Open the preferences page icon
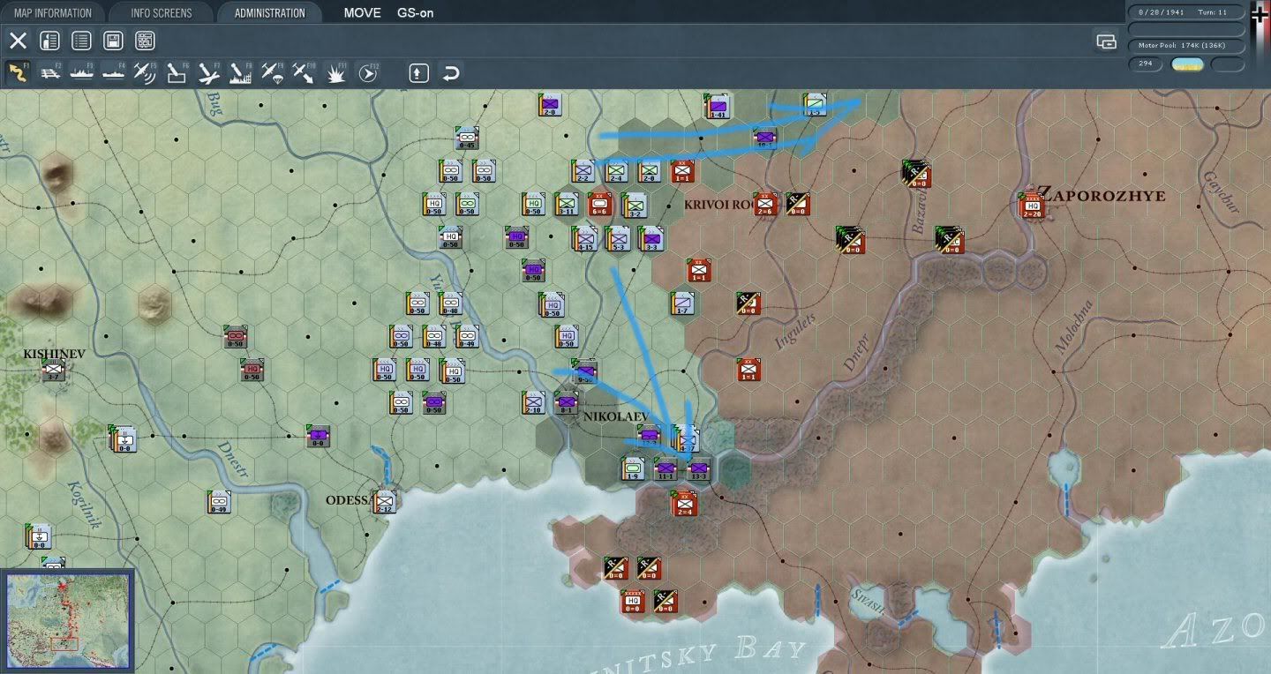The height and width of the screenshot is (674, 1271). tap(49, 41)
